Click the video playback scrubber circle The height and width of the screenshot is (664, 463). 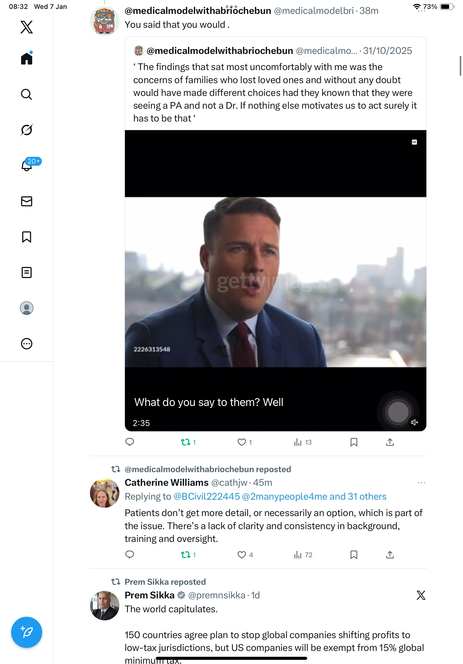398,412
